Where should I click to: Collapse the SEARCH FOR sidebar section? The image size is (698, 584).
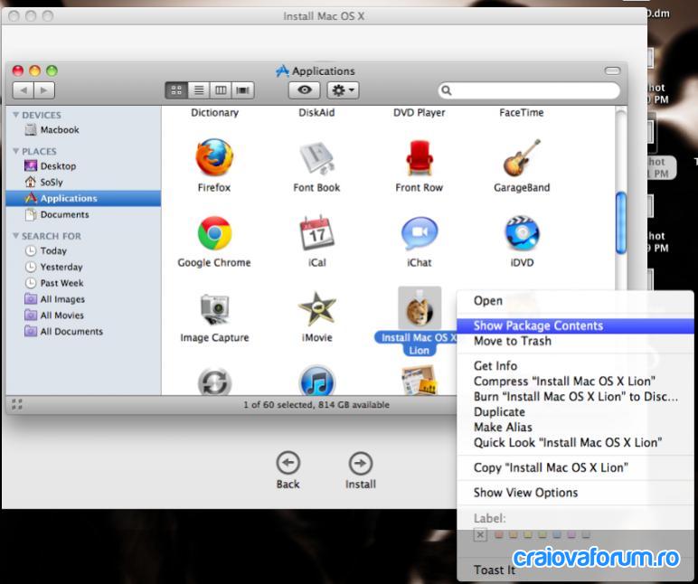[16, 235]
